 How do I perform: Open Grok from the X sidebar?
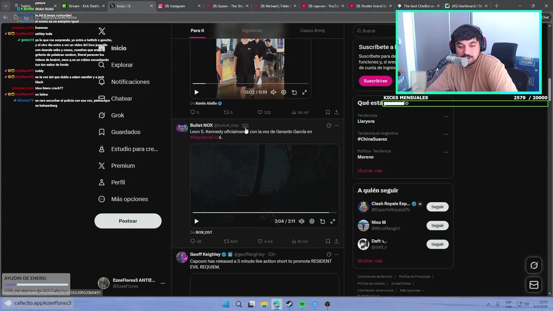click(x=111, y=115)
